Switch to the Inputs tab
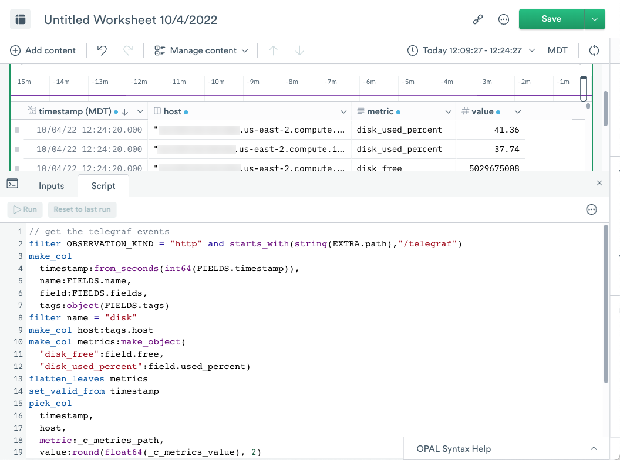The image size is (620, 460). (52, 186)
